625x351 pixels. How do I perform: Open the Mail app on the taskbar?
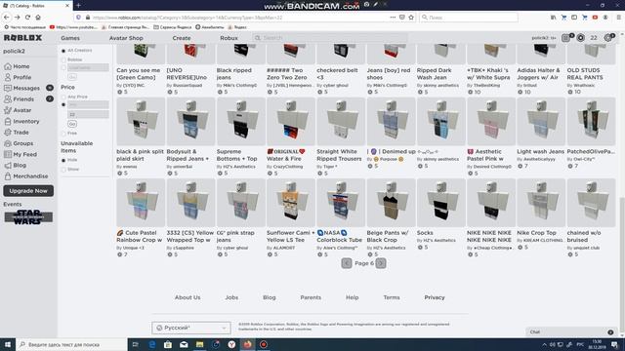point(184,344)
